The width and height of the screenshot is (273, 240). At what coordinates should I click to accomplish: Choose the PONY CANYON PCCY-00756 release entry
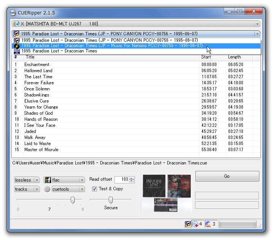click(136, 40)
